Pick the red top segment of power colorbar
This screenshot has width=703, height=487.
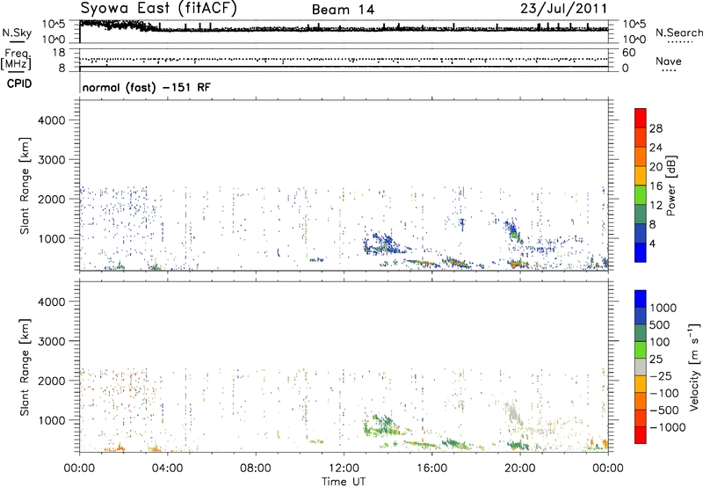[x=641, y=118]
